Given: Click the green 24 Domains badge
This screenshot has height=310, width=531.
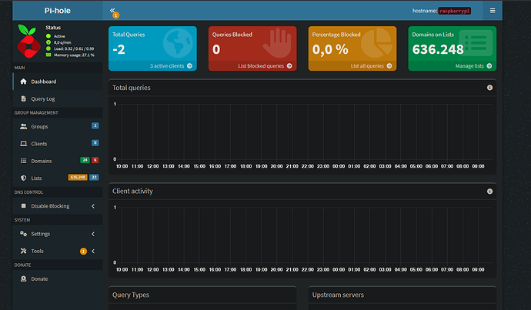Looking at the screenshot, I should click(85, 160).
